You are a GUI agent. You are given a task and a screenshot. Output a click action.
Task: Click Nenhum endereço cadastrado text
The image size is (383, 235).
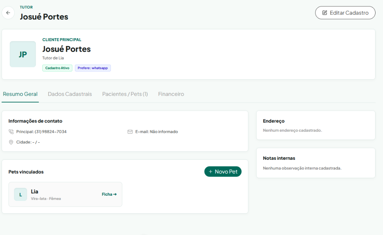[292, 131]
